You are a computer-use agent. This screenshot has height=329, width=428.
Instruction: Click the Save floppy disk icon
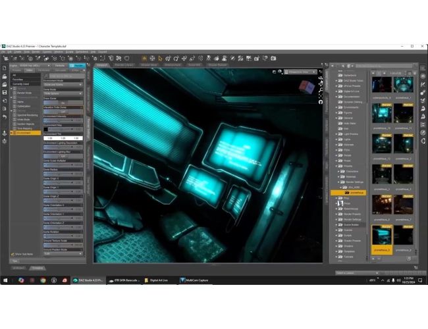pos(5,93)
